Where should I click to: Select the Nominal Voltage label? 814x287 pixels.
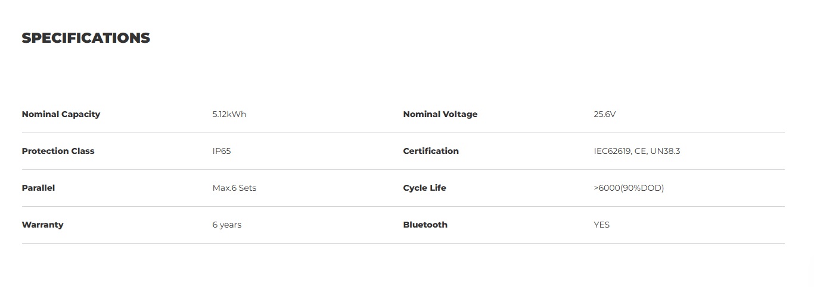(440, 114)
